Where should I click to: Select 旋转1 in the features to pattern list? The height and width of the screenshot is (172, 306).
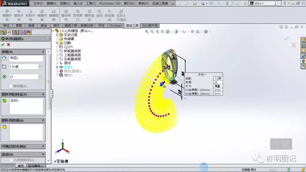point(15,101)
